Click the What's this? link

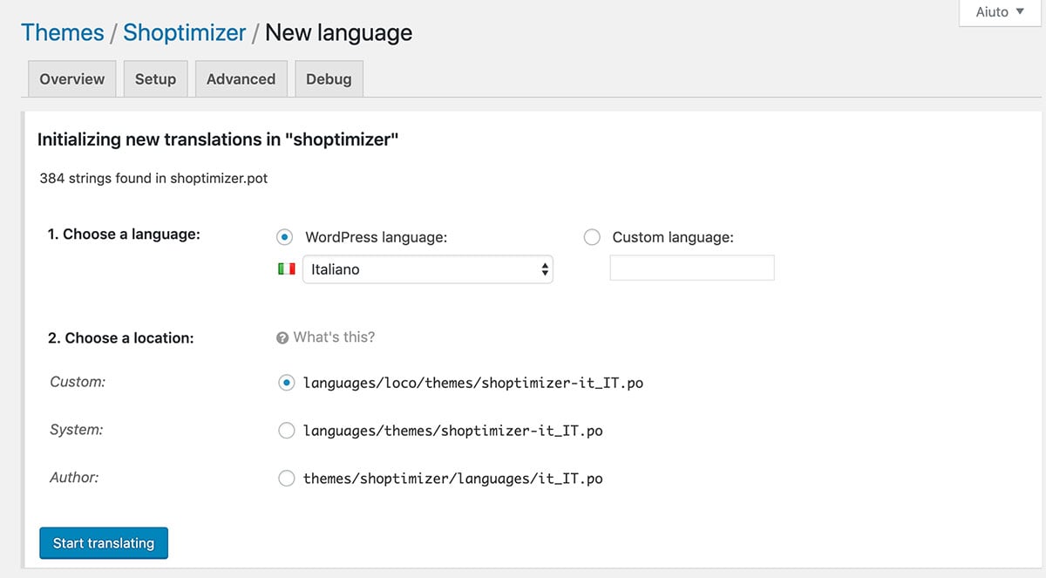334,337
